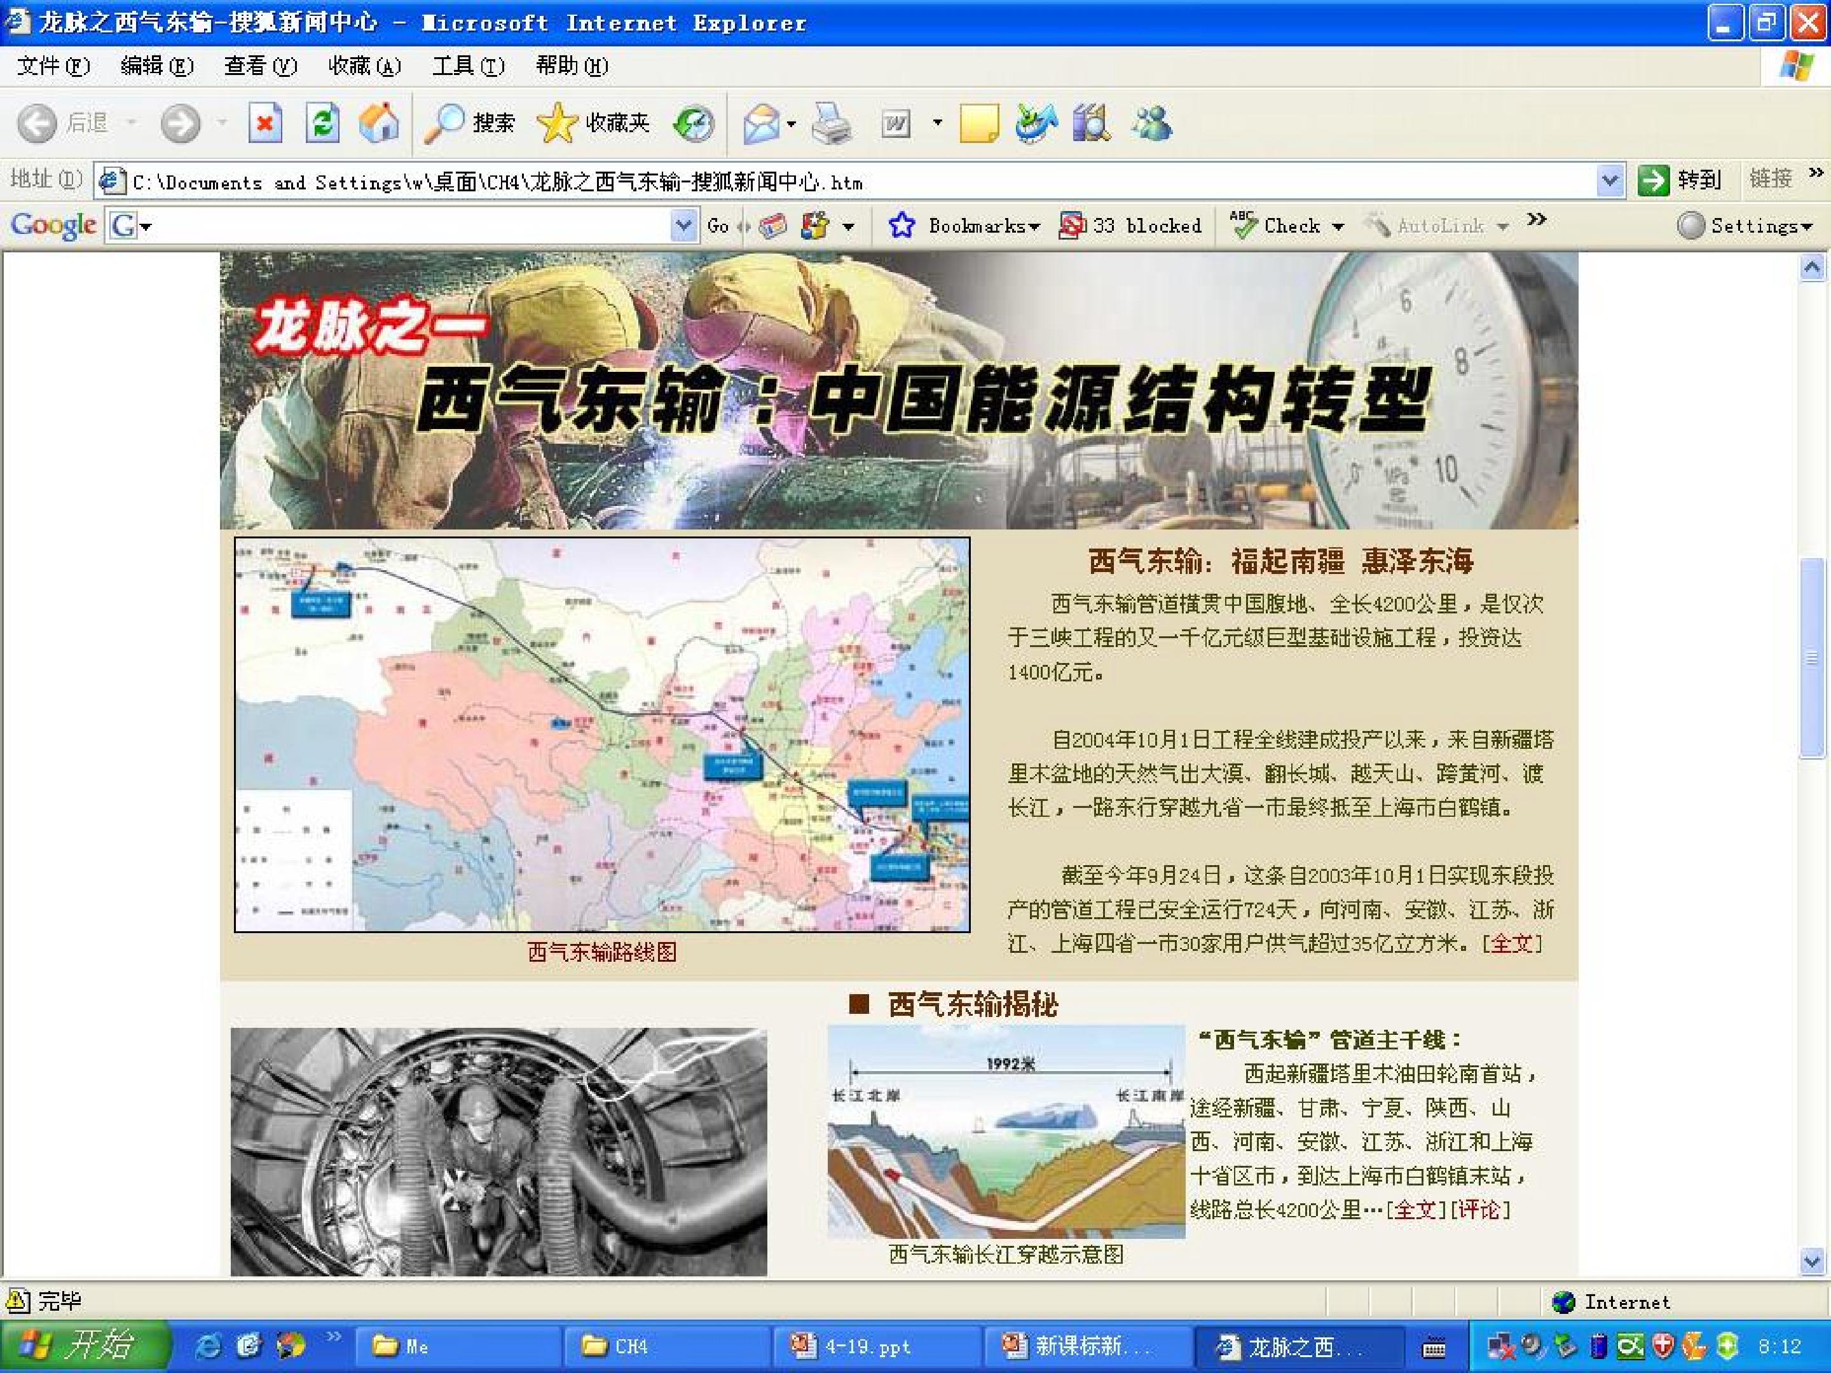The height and width of the screenshot is (1373, 1831).
Task: Open the 全文 link under 管道主干线
Action: tap(1415, 1209)
